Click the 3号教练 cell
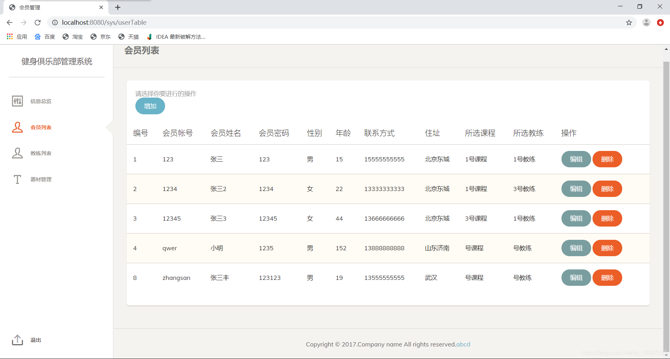670x359 pixels. tap(524, 189)
